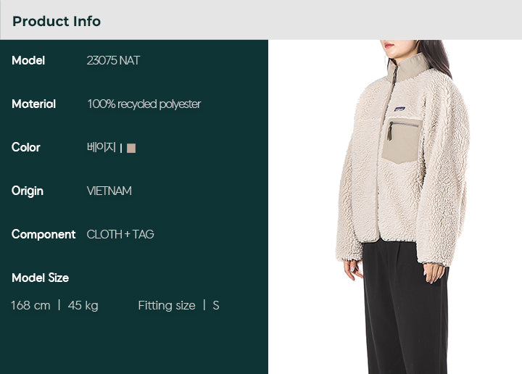Click the 168 cm height value
The height and width of the screenshot is (374, 522).
(30, 305)
